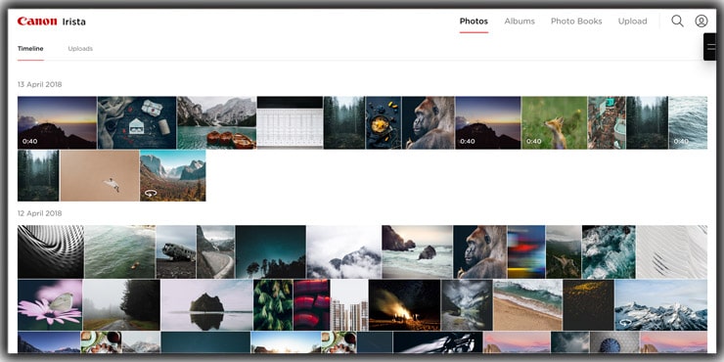Open the aerial ocean foam on rocks photo

click(609, 251)
